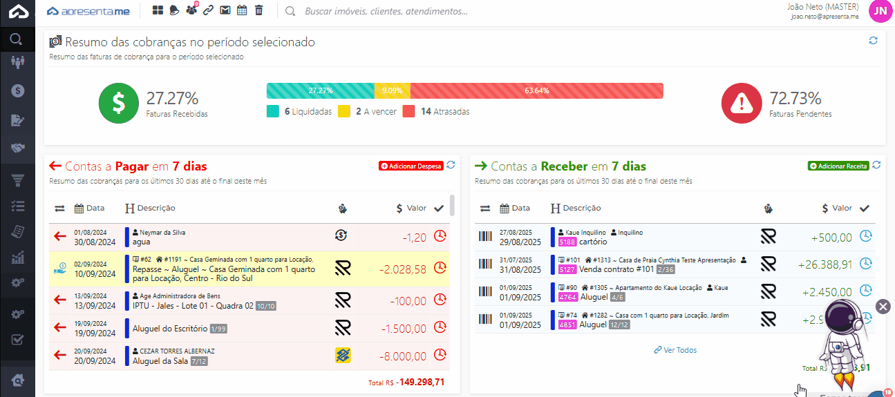Click the handshake icon in left sidebar
The width and height of the screenshot is (895, 397).
pyautogui.click(x=18, y=148)
